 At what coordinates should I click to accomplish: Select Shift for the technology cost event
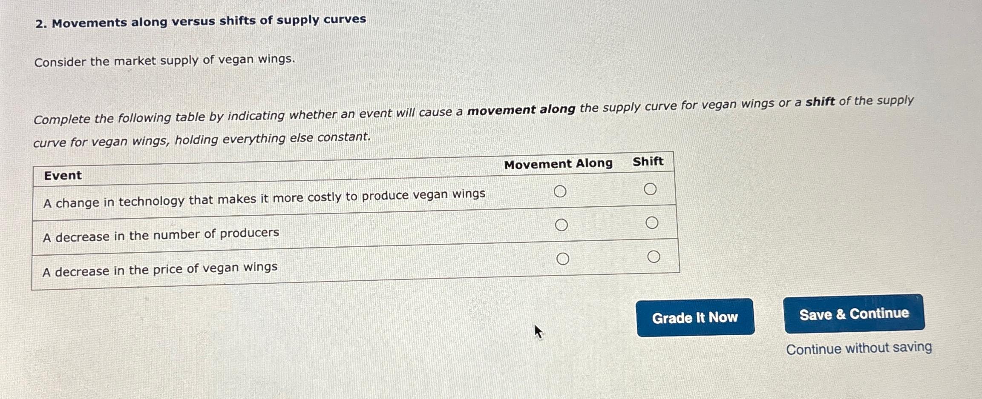(x=651, y=189)
